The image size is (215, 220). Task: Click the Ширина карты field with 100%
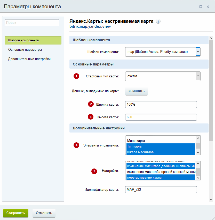click(x=161, y=104)
